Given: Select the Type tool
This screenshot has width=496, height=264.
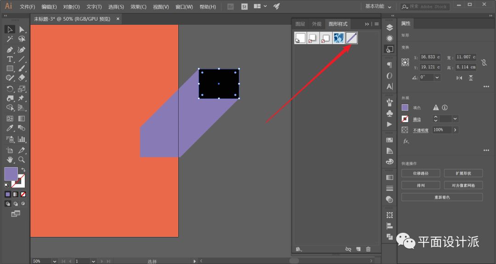Looking at the screenshot, I should point(10,59).
